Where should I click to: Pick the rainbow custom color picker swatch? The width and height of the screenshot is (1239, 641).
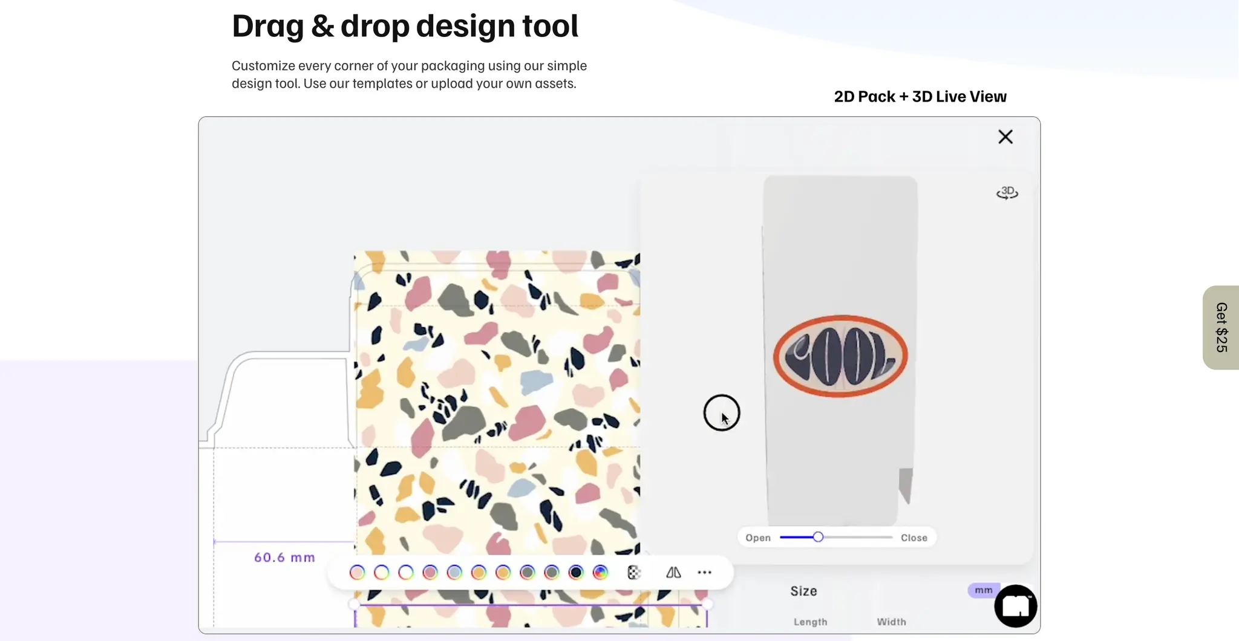coord(600,572)
